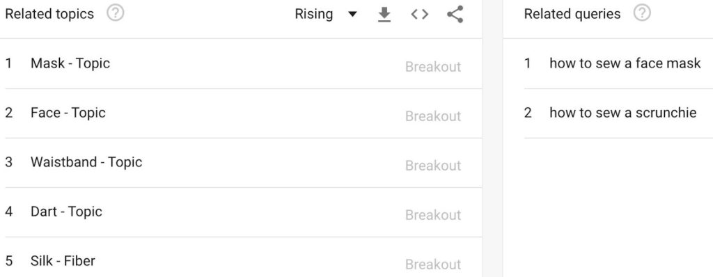The height and width of the screenshot is (277, 713).
Task: Open embed code for Related topics
Action: click(419, 15)
